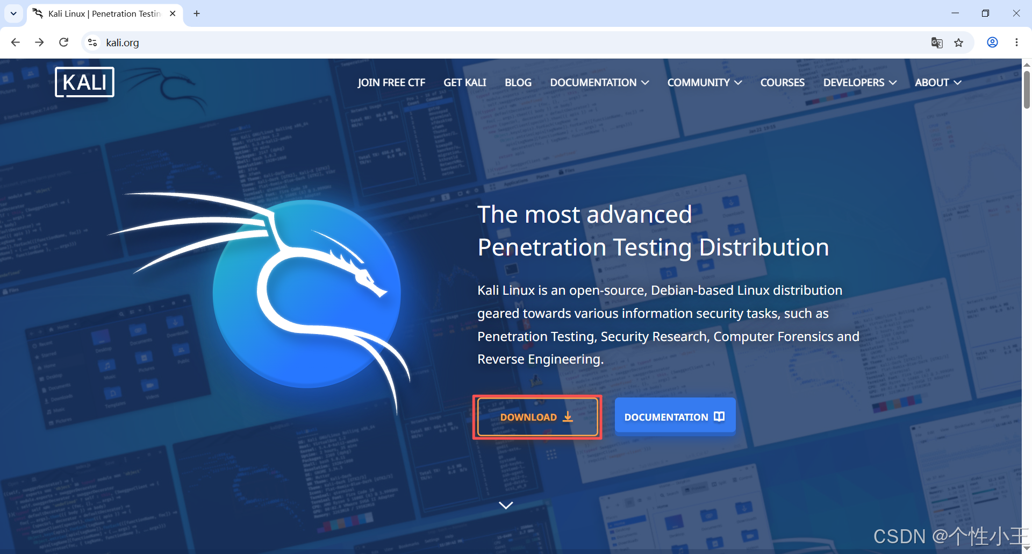The height and width of the screenshot is (554, 1032).
Task: Bookmark this page with the star icon
Action: point(958,42)
